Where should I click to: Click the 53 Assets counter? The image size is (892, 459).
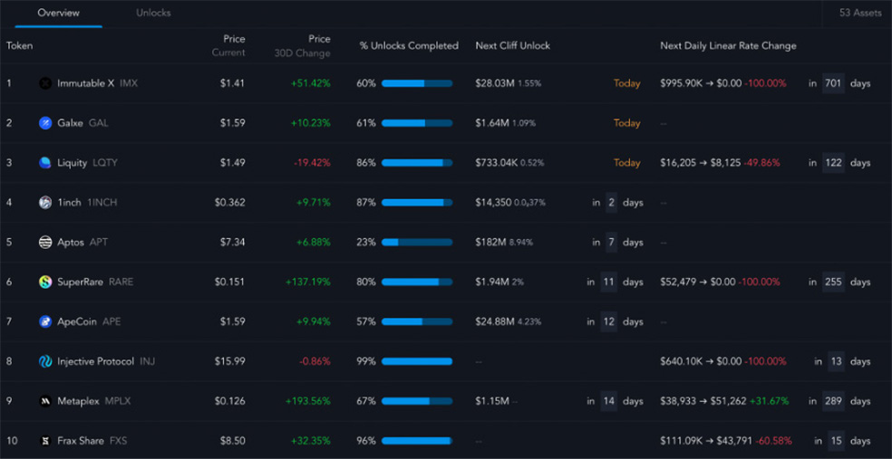point(860,13)
